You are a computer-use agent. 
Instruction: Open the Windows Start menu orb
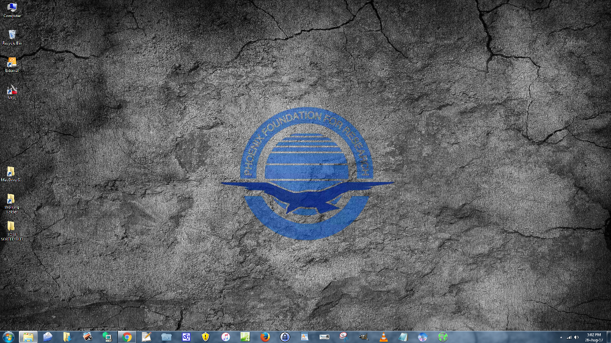8,337
